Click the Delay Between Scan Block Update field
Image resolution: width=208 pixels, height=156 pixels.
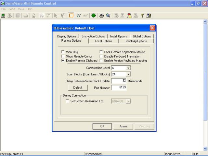pos(119,81)
